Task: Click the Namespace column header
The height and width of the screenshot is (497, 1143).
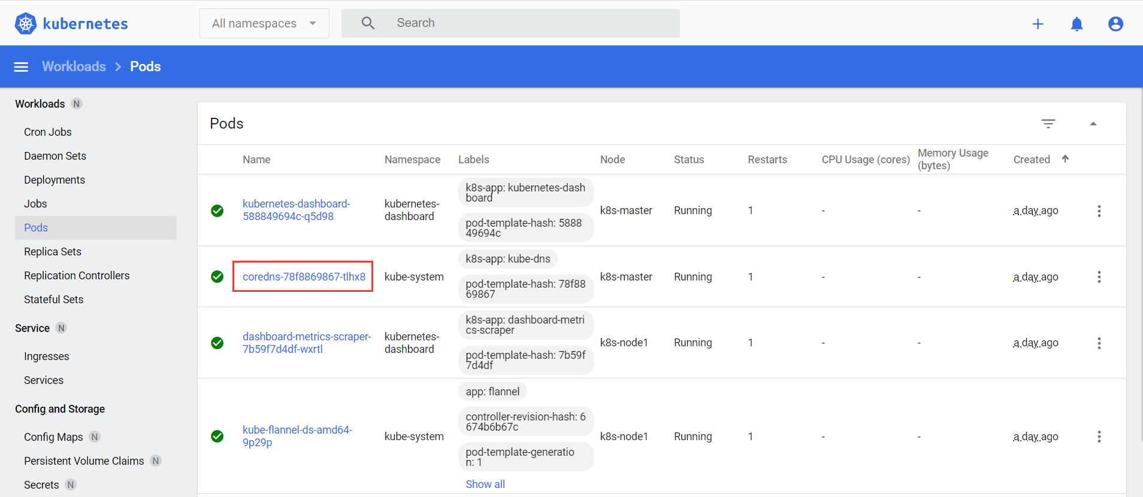Action: (x=412, y=160)
